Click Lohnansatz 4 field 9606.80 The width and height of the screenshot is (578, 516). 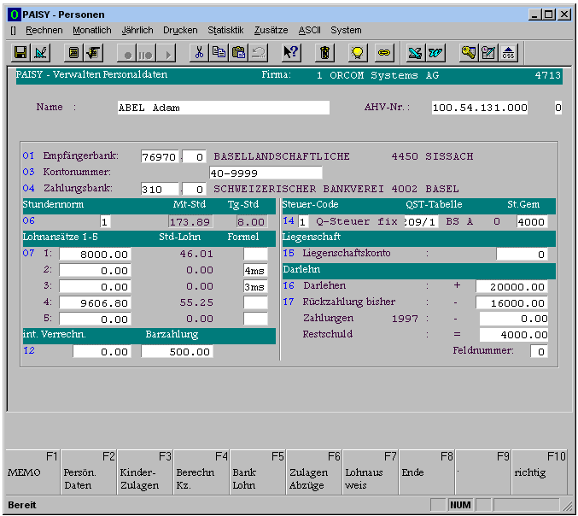(95, 302)
